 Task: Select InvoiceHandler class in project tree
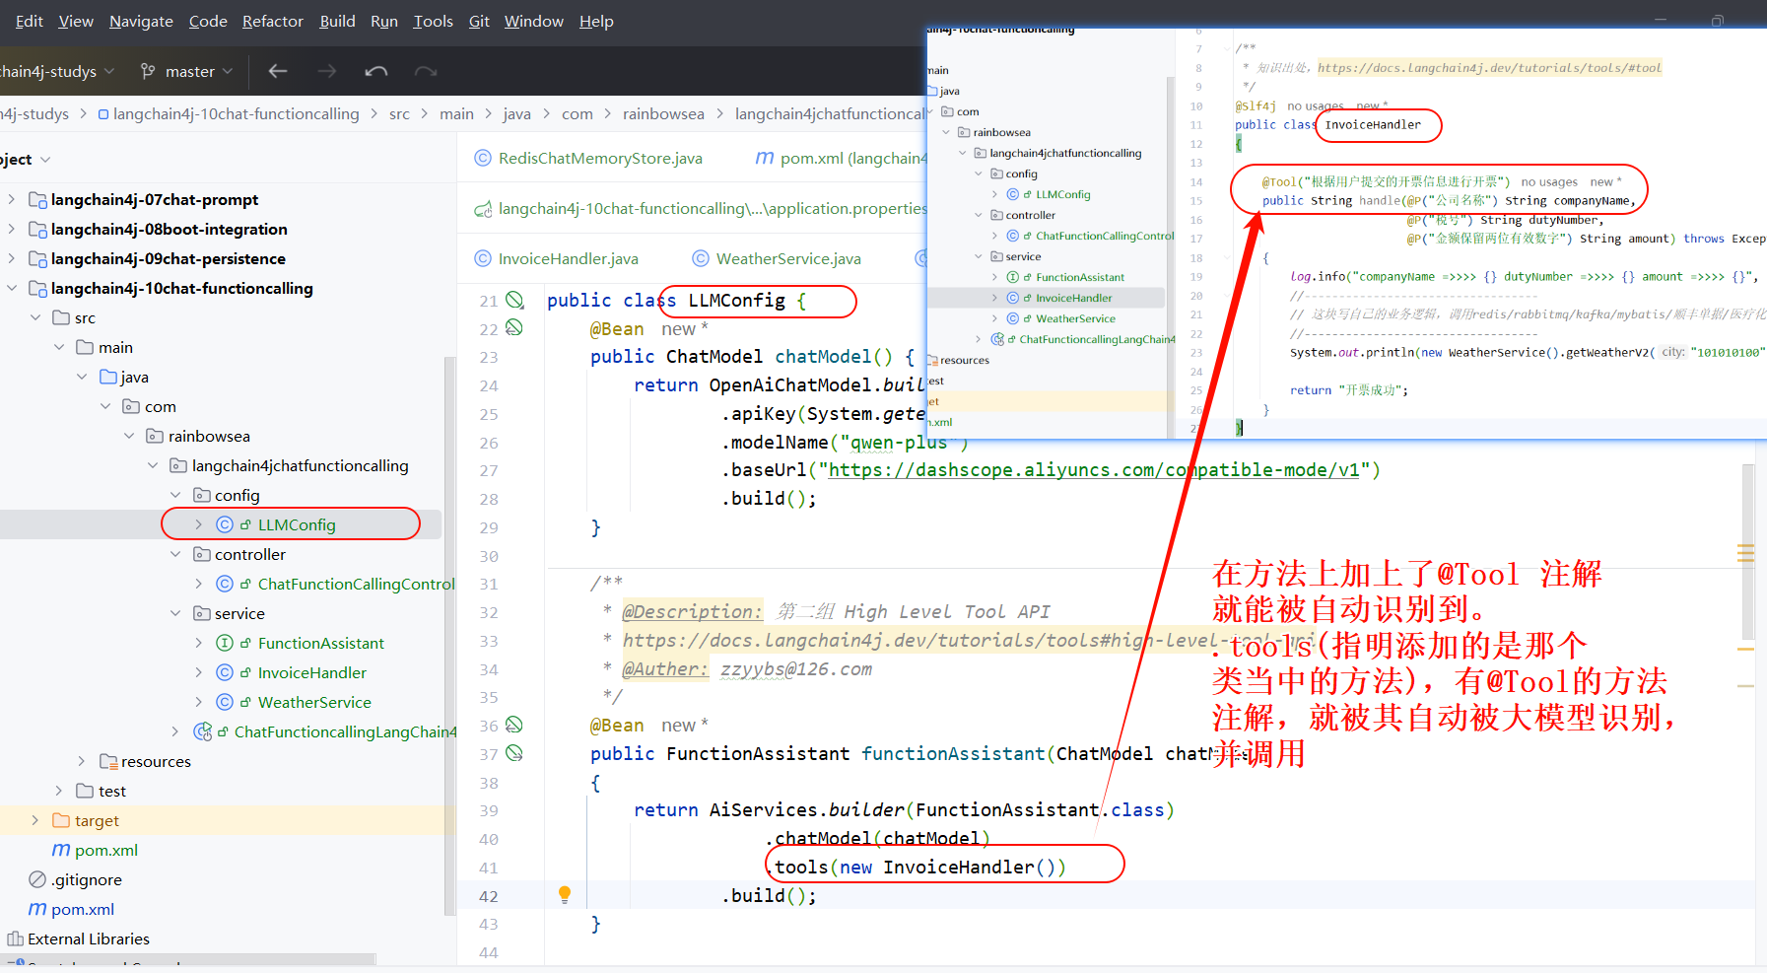point(311,672)
